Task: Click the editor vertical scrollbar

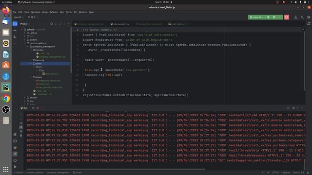Action: pyautogui.click(x=304, y=61)
